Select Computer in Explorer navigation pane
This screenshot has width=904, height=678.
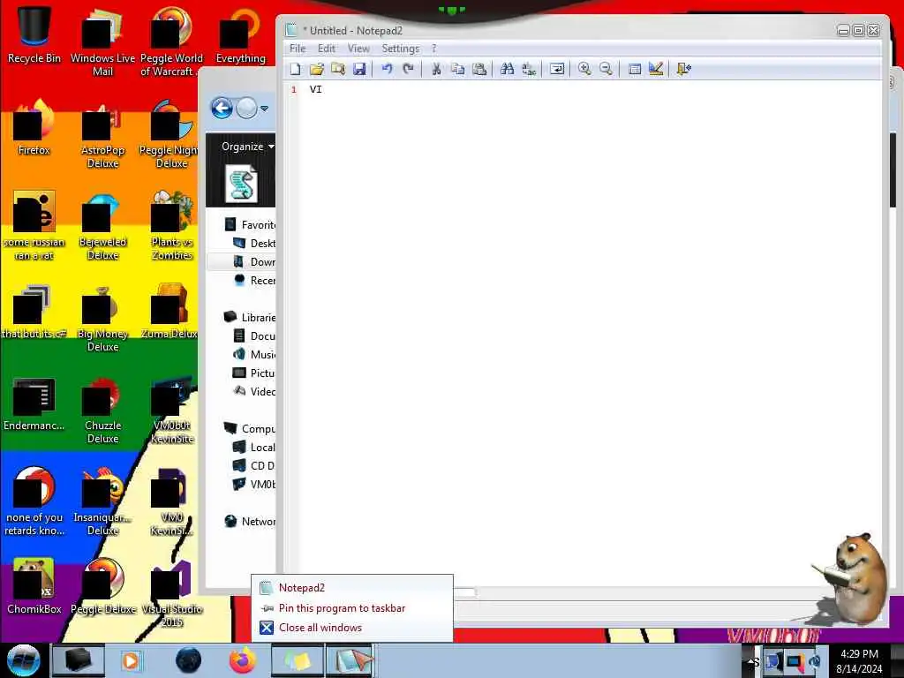(249, 428)
